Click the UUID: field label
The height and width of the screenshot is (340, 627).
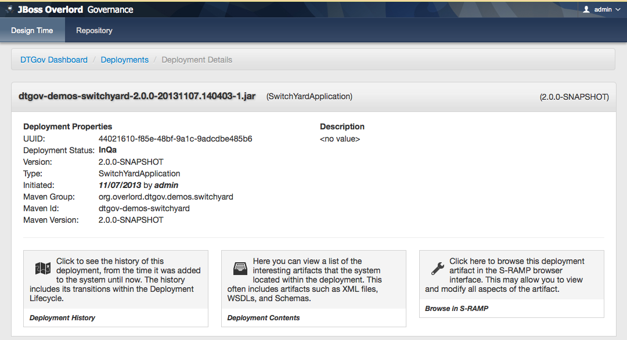pos(34,139)
